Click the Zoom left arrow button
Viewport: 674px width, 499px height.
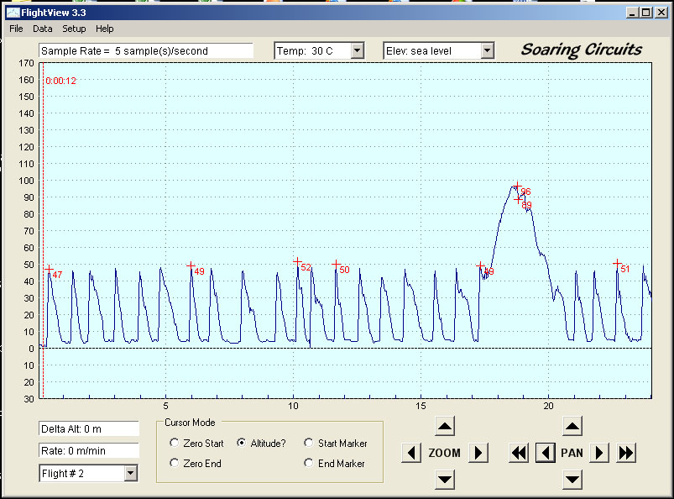tap(411, 453)
